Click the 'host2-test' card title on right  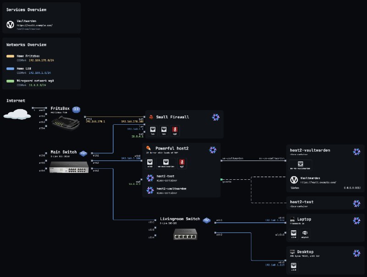[x=302, y=202]
